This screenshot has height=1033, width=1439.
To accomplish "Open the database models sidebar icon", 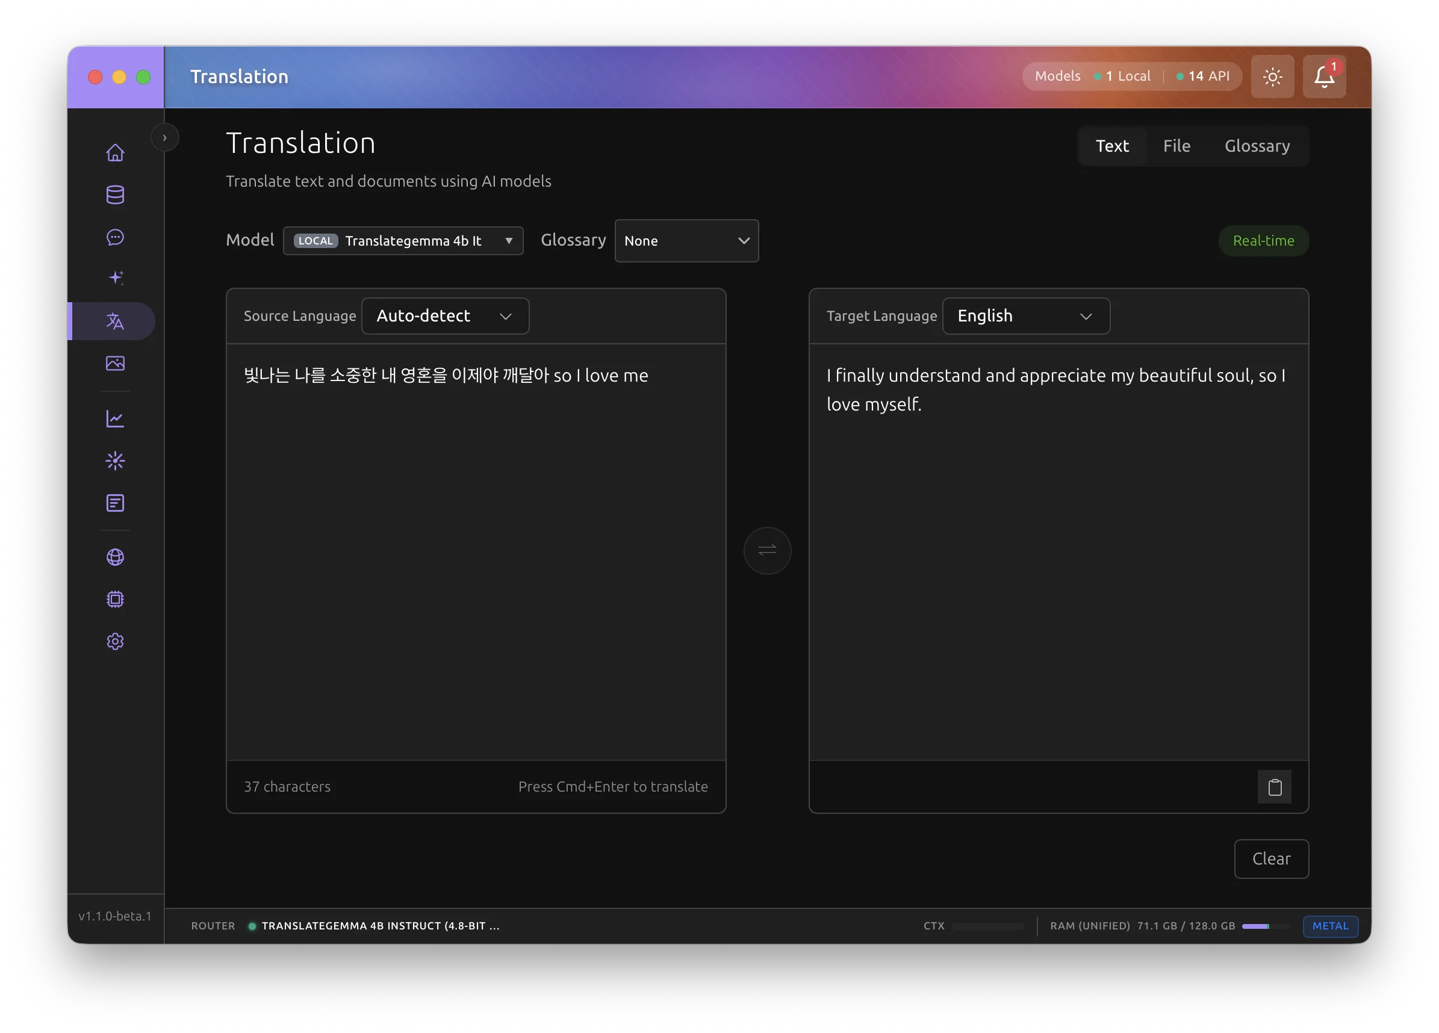I will coord(115,195).
